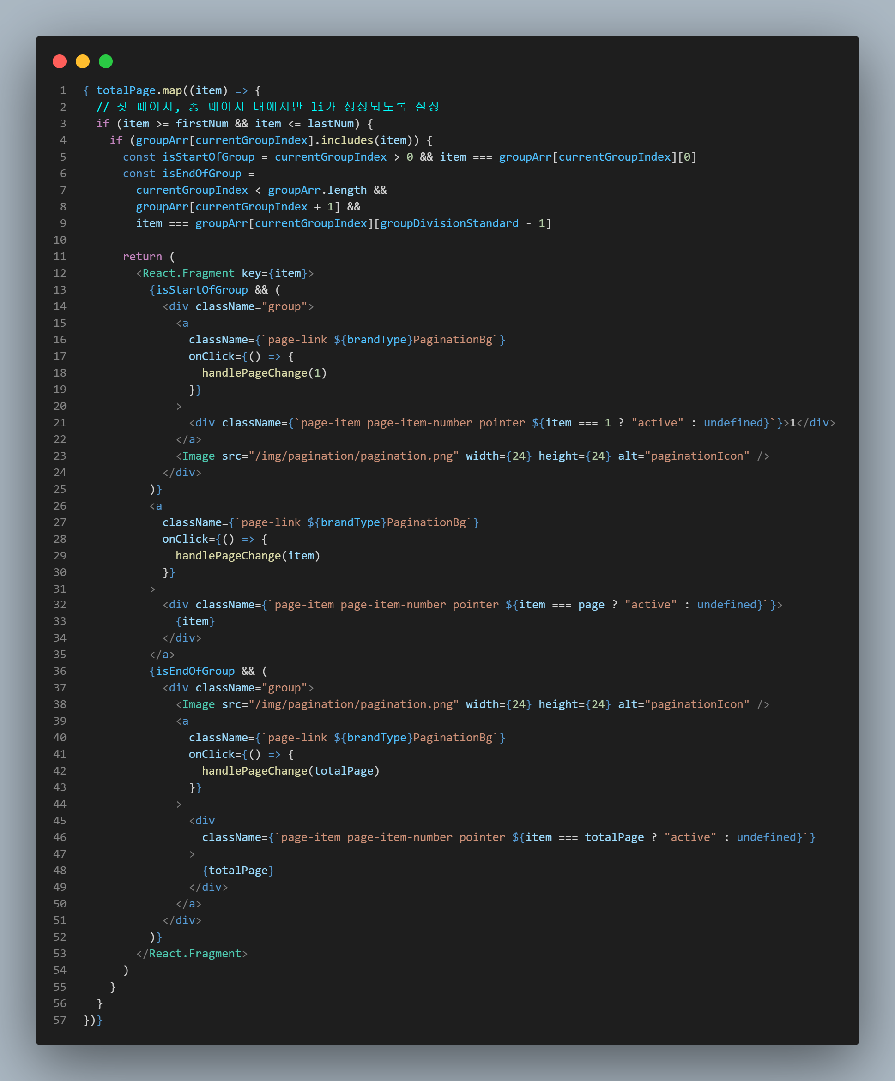Click "{item}" on line 33
Screen dimensions: 895x1081
(195, 621)
